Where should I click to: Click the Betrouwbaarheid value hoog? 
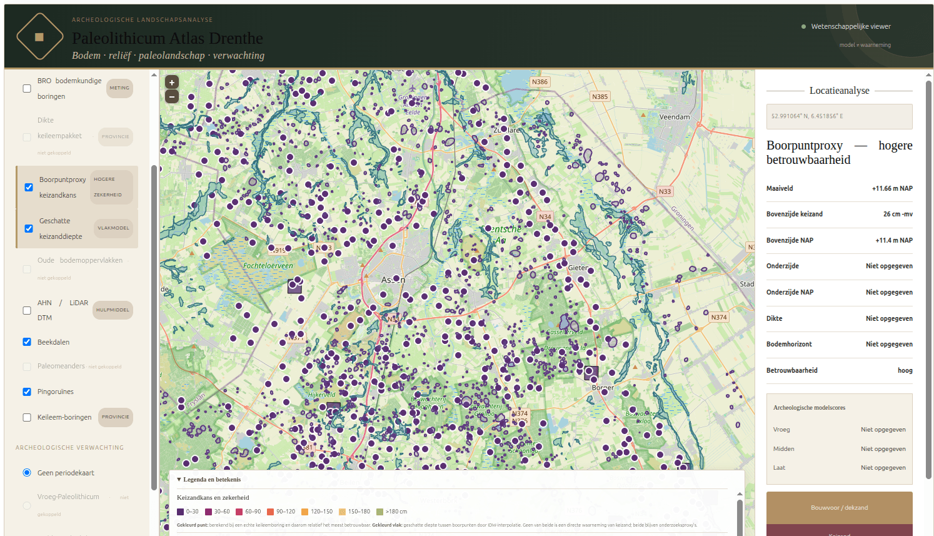[905, 370]
